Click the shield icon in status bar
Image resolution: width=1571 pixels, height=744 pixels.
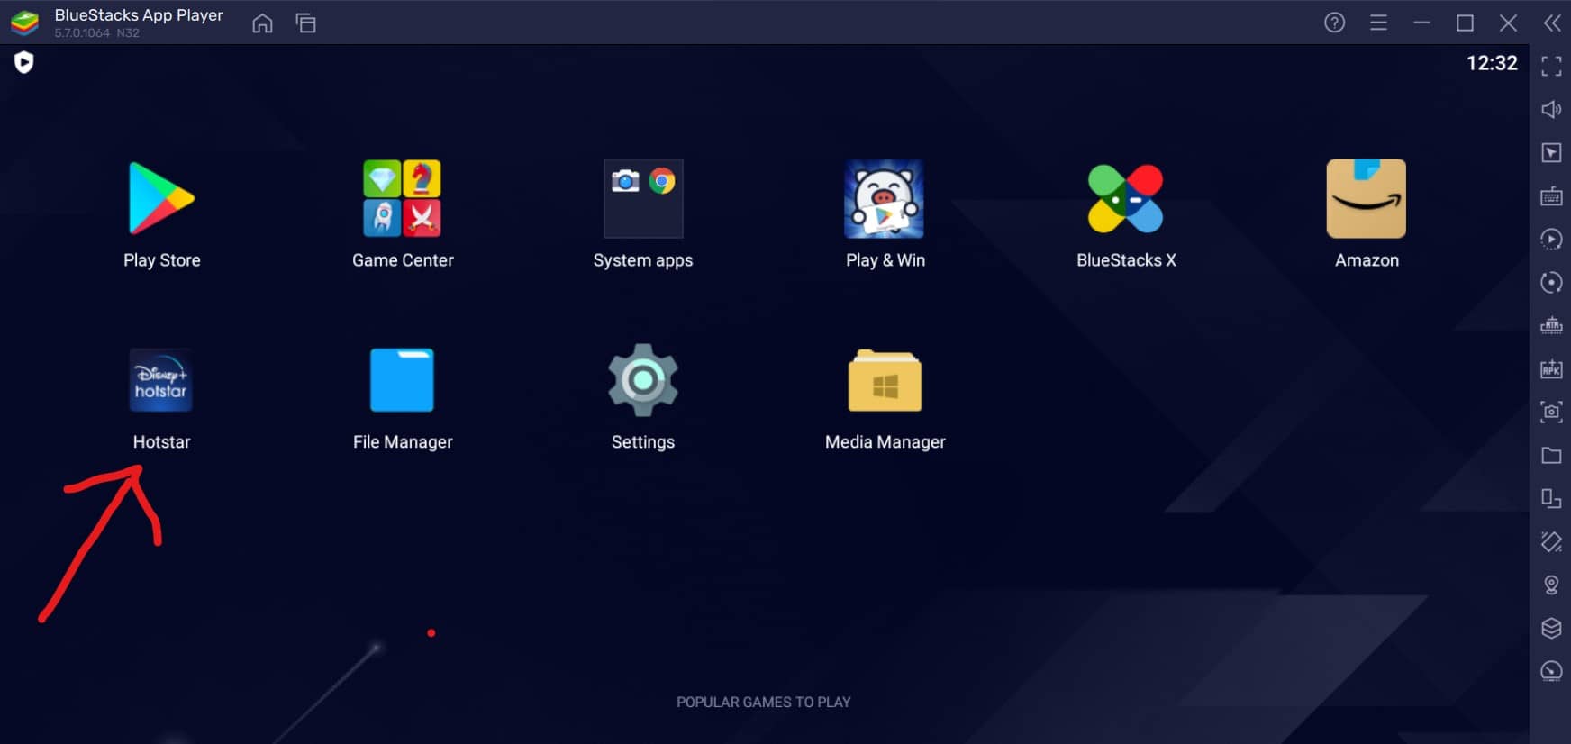[x=24, y=62]
